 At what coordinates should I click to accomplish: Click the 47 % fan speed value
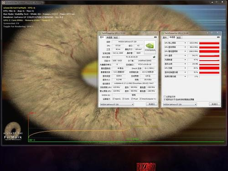(x=193, y=60)
